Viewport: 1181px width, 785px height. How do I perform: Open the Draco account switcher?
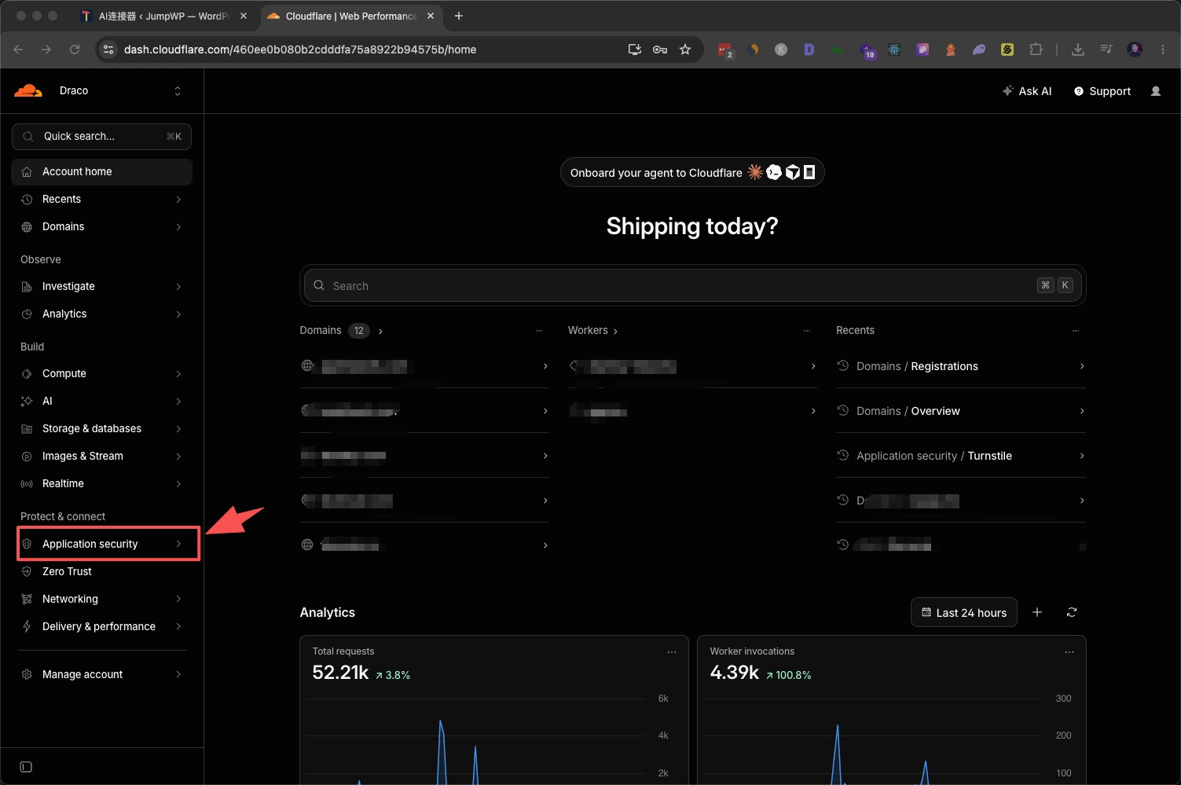point(120,91)
